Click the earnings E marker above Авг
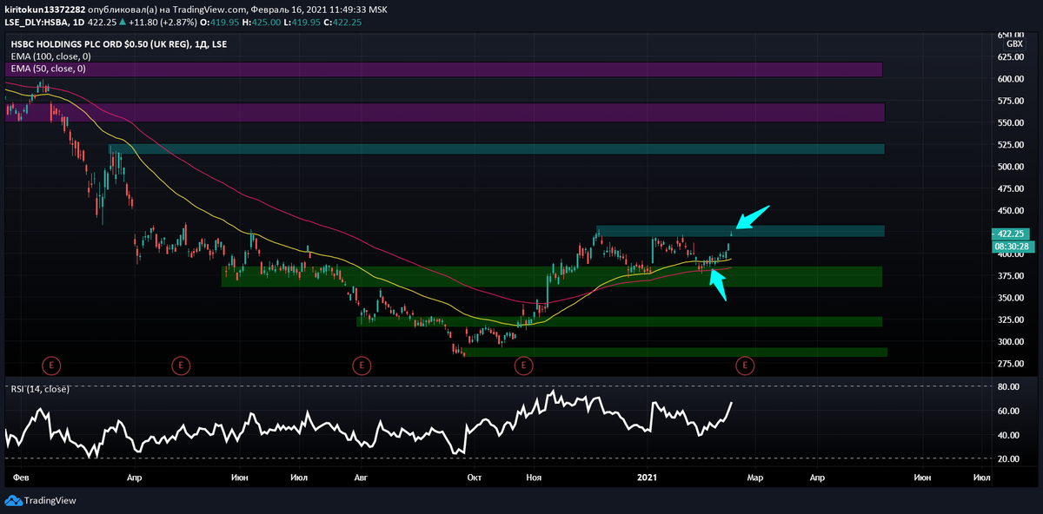Viewport: 1043px width, 514px height. click(x=362, y=366)
